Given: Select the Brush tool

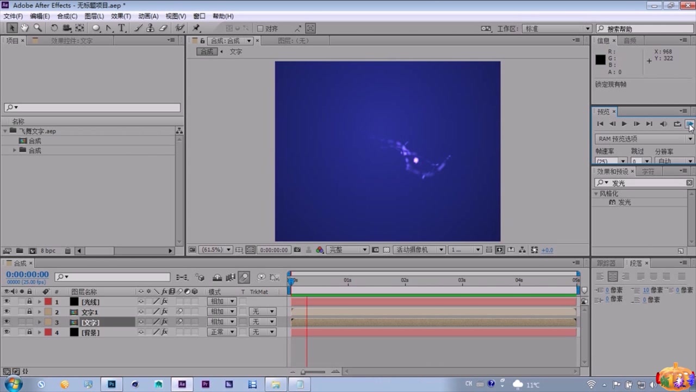Looking at the screenshot, I should pyautogui.click(x=138, y=28).
